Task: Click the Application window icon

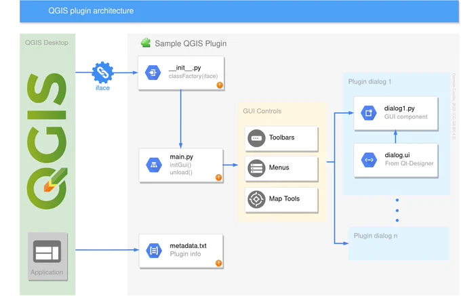Action: tap(47, 252)
